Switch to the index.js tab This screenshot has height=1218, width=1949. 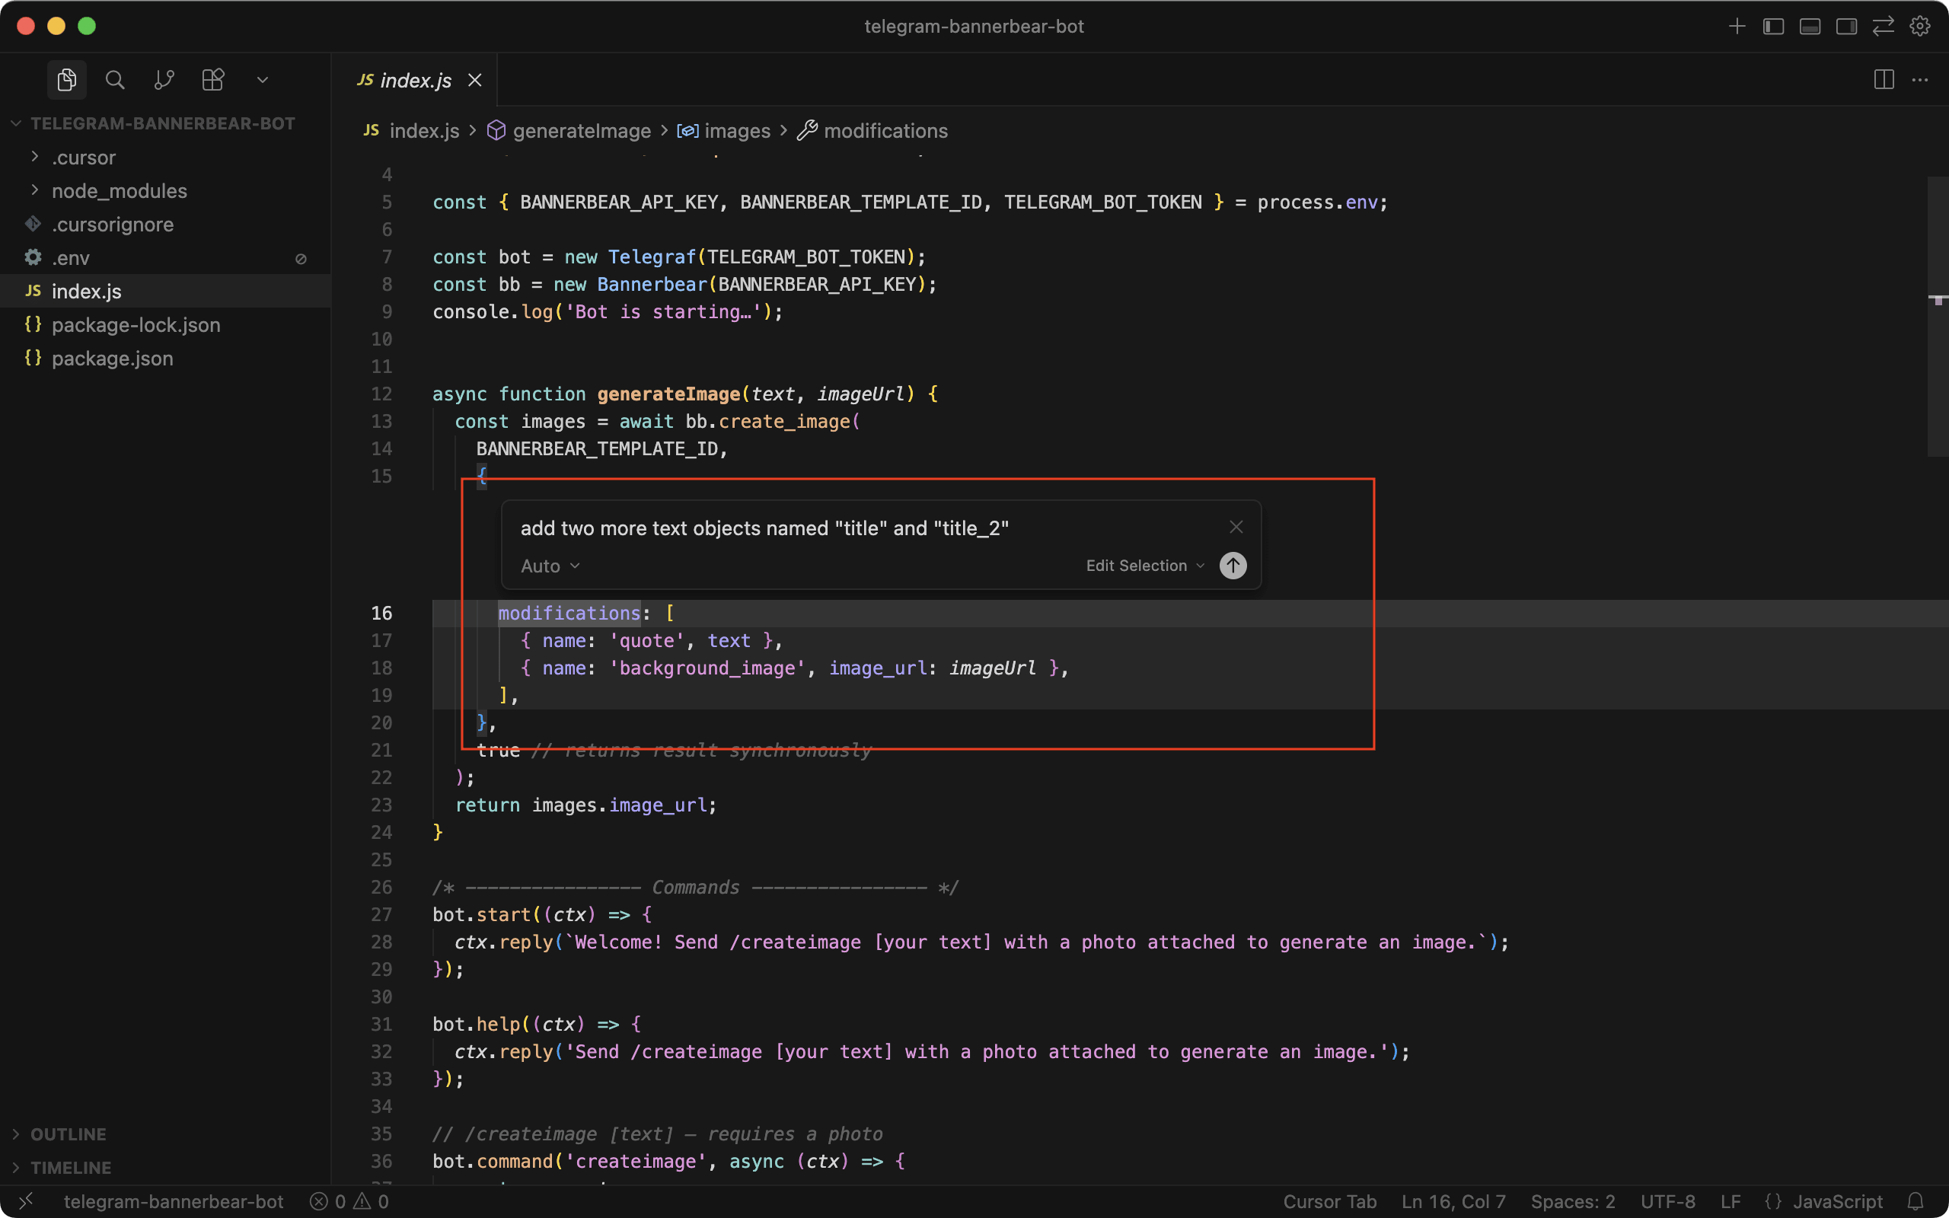(x=415, y=79)
